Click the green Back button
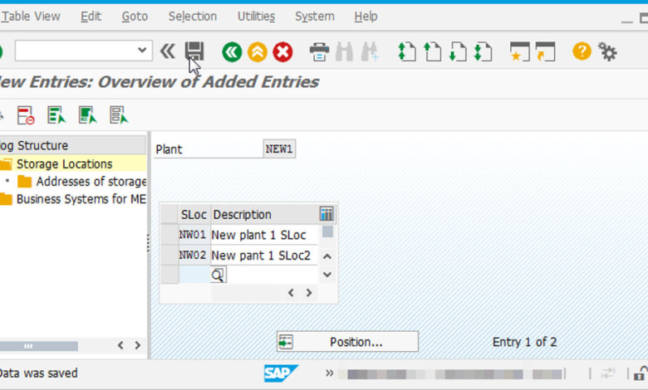 click(x=232, y=52)
